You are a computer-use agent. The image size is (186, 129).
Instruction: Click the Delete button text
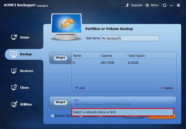click(x=168, y=88)
